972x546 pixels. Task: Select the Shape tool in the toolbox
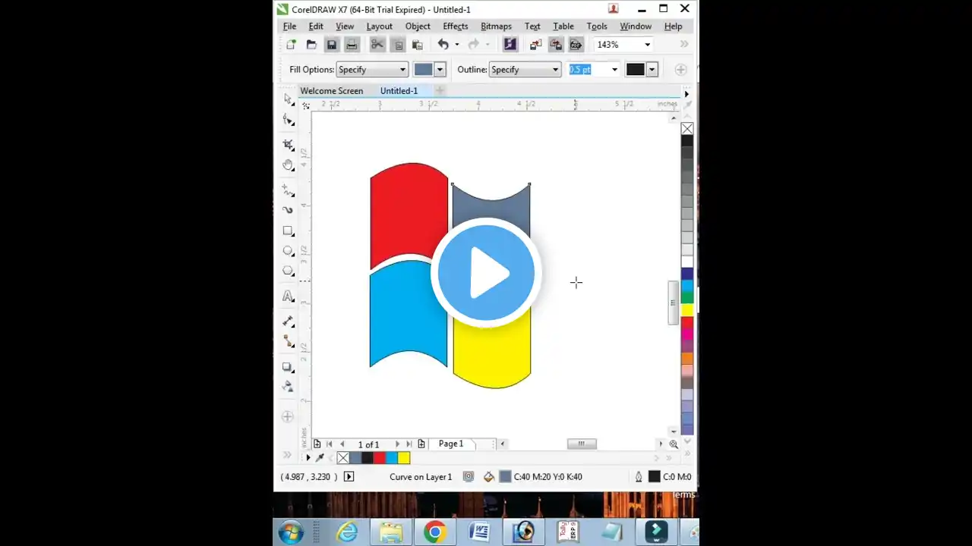pos(288,120)
